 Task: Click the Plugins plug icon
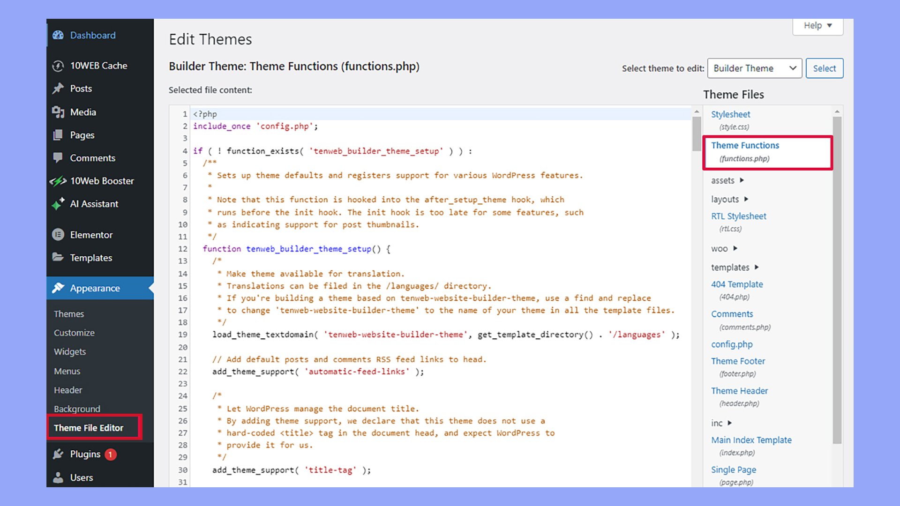[x=58, y=454]
